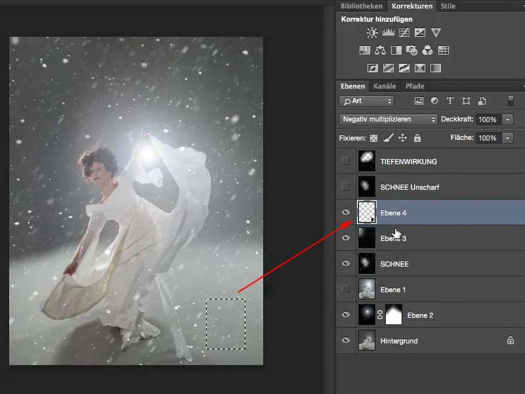
Task: Hide the Ebene 2 layer
Action: tap(346, 315)
